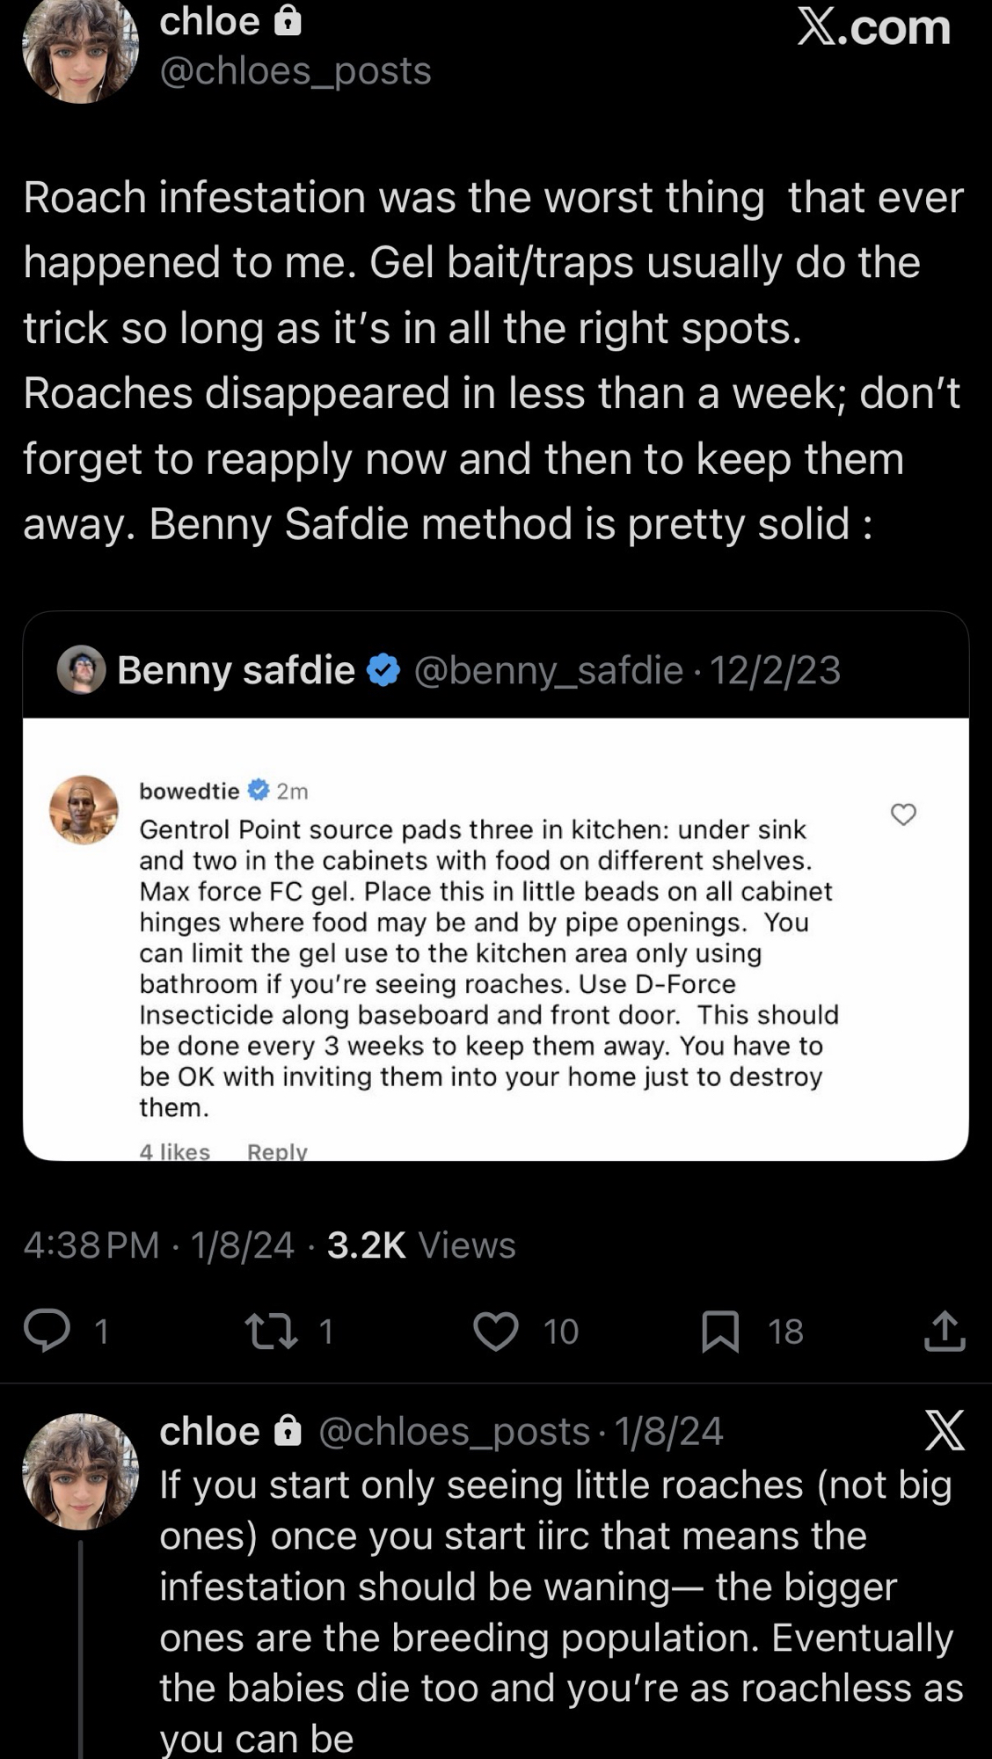Image resolution: width=992 pixels, height=1759 pixels.
Task: Click the bowedtie username
Action: [x=189, y=791]
